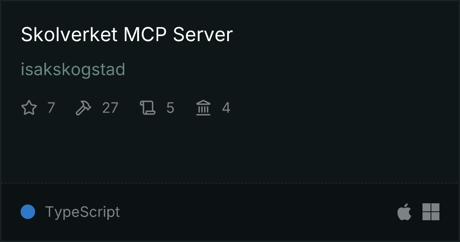This screenshot has height=242, width=460.
Task: Click the word MCP in the card title
Action: pos(145,34)
